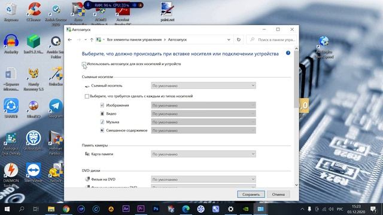This screenshot has width=383, height=215.
Task: Select the Auslogics Disk Defrag desktop icon
Action: 11,144
